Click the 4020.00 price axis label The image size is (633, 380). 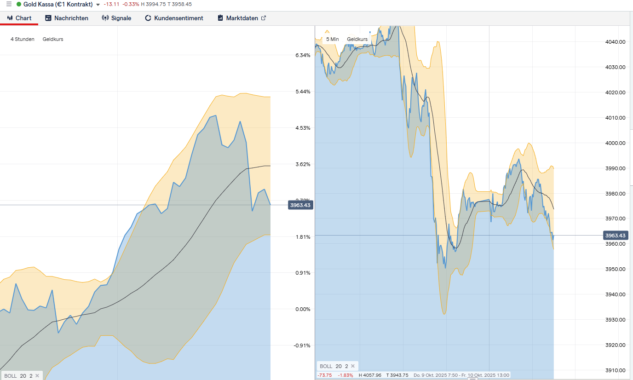tap(615, 92)
